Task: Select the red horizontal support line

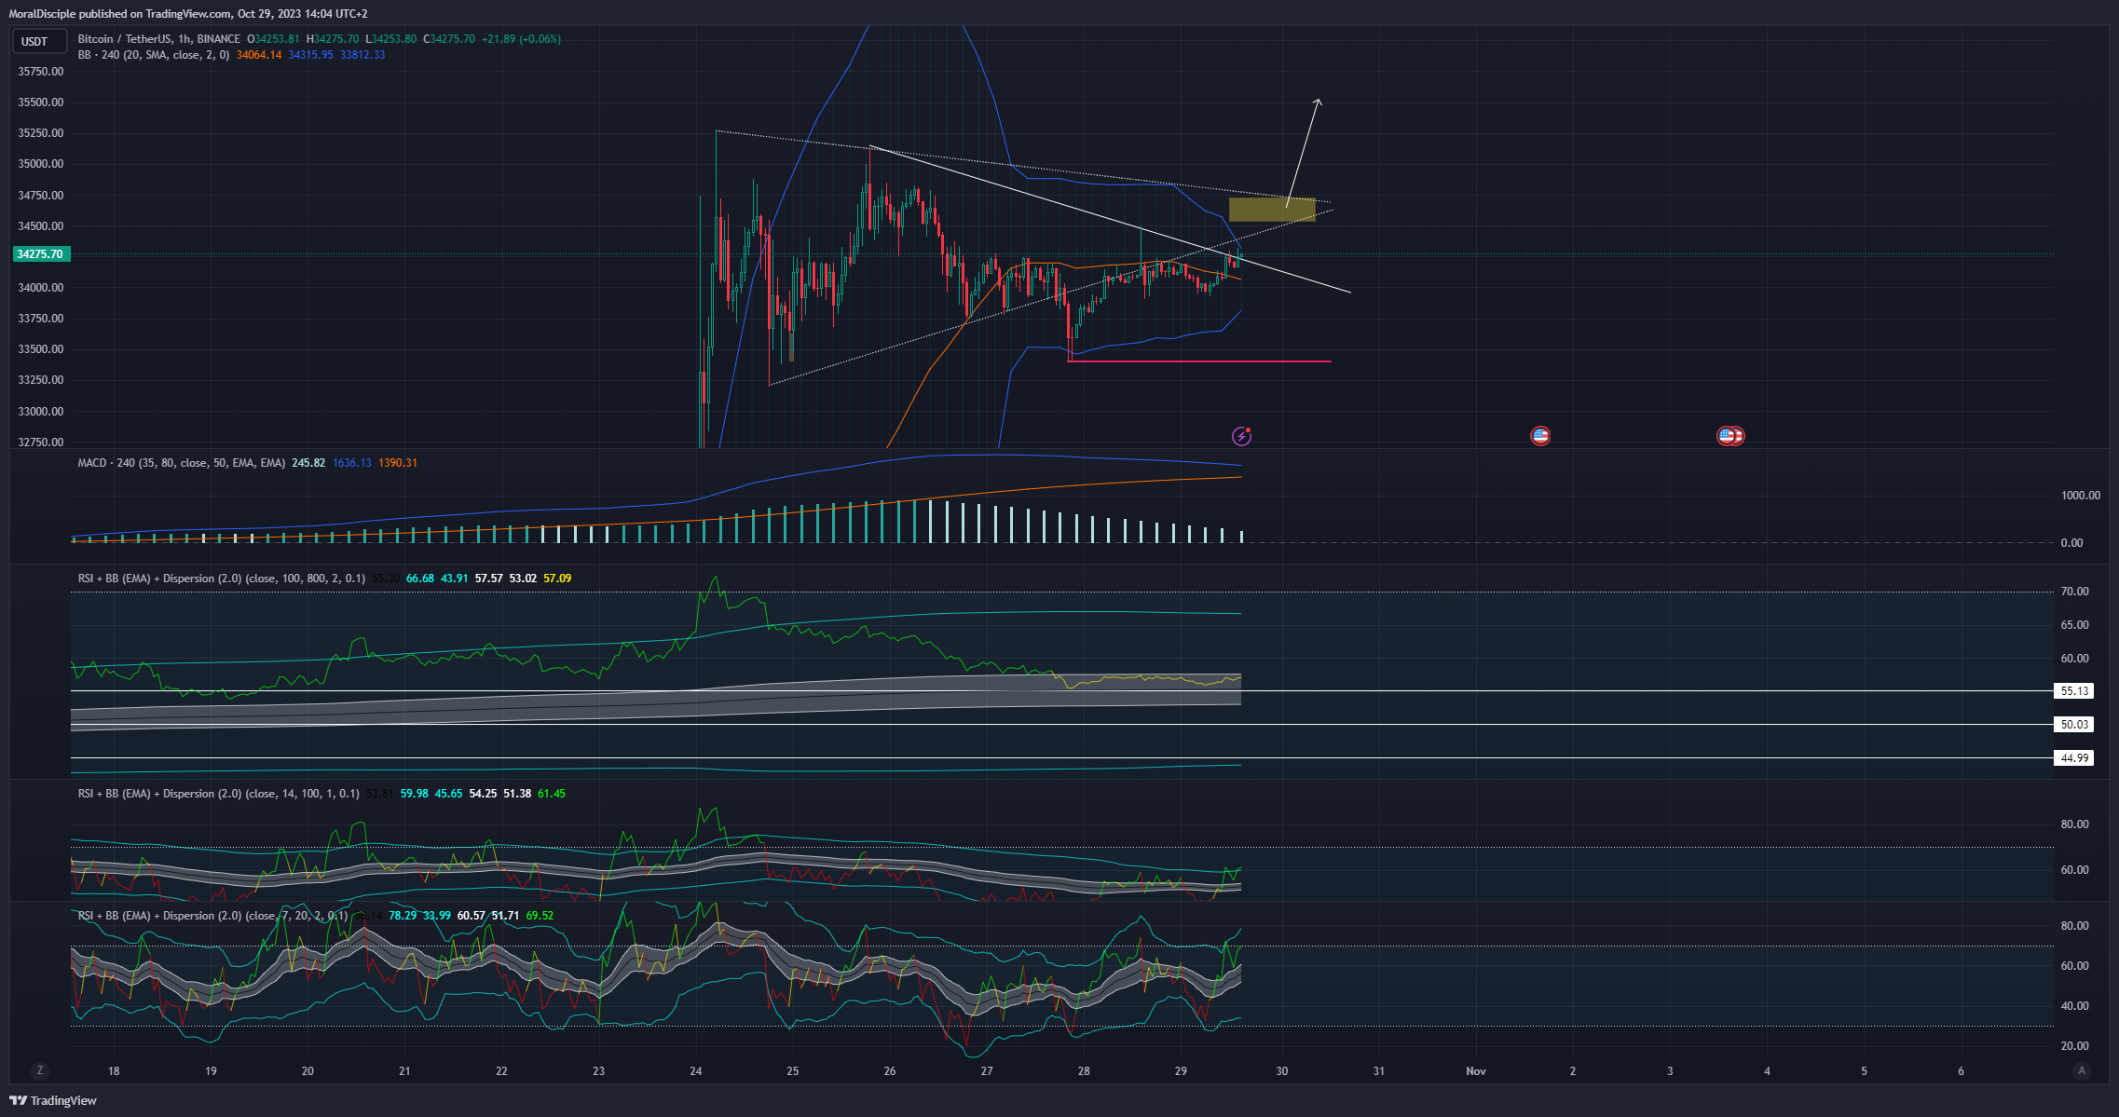Action: [x=1200, y=361]
